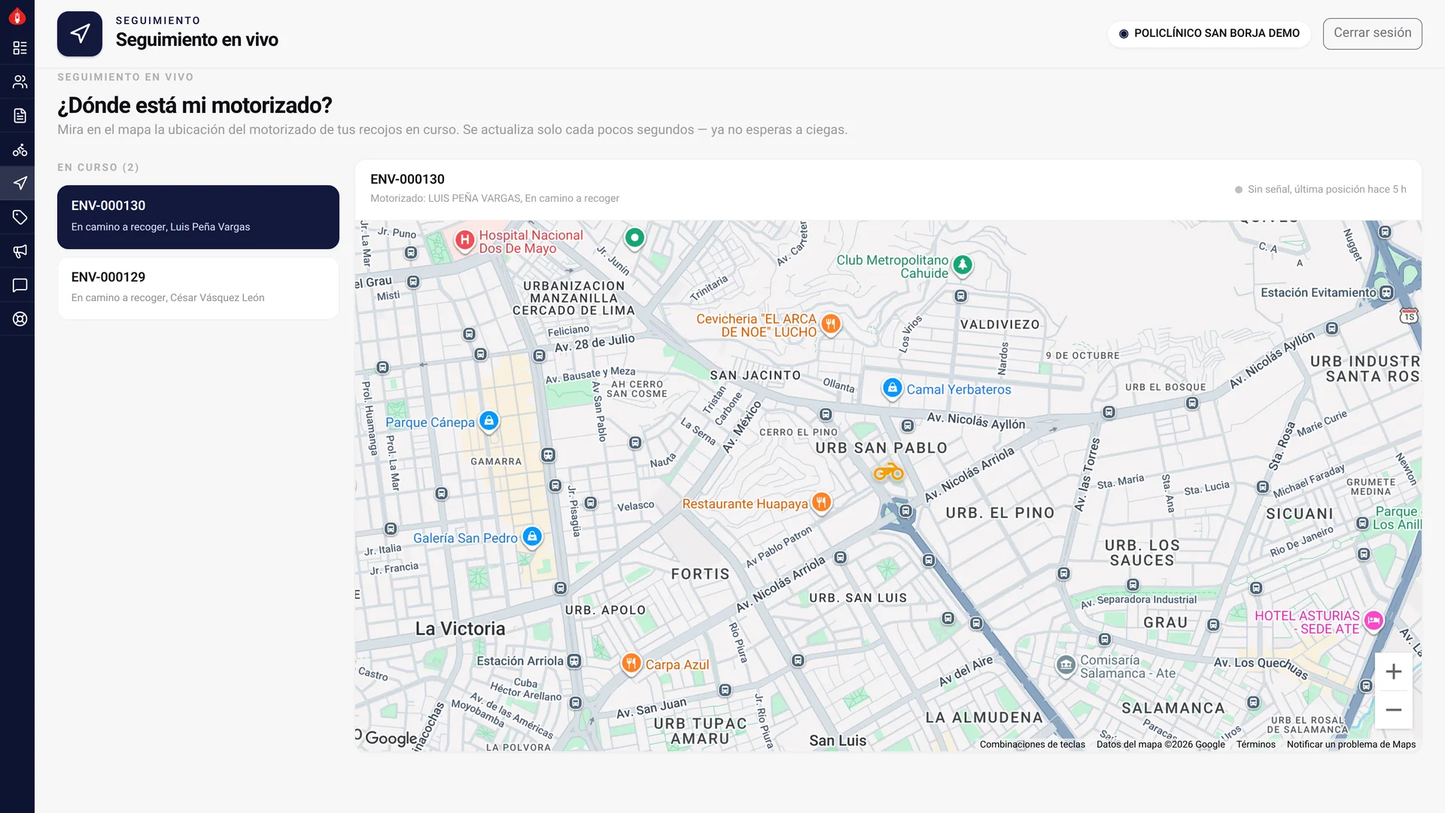Image resolution: width=1445 pixels, height=813 pixels.
Task: Click the Estación Evitamiento station marker
Action: (x=1387, y=292)
